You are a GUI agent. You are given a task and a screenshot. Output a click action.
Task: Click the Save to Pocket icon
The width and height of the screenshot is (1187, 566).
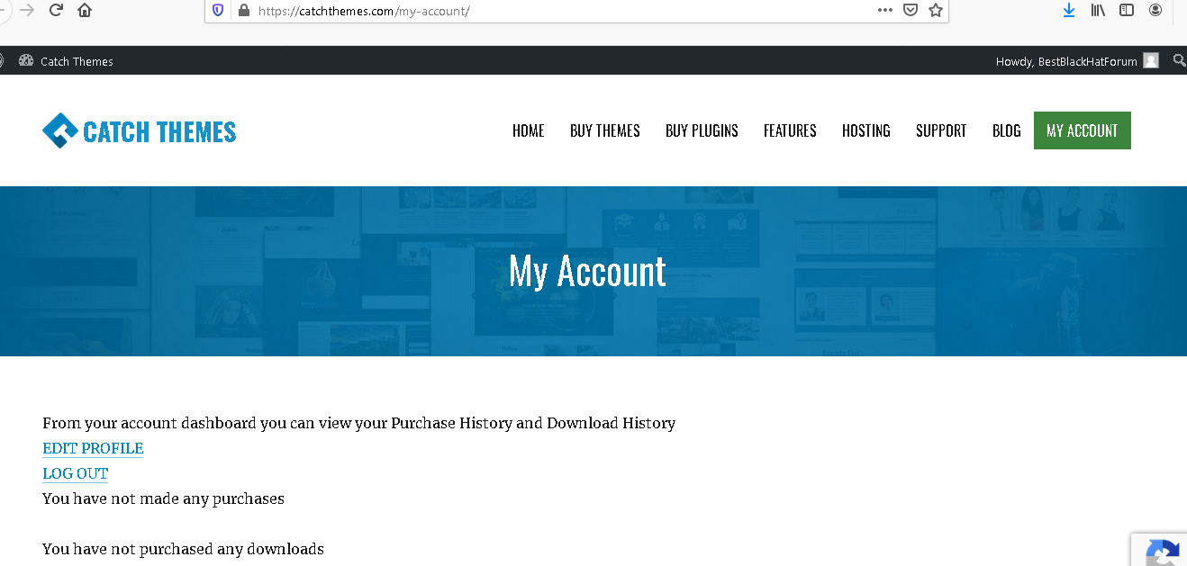[911, 10]
